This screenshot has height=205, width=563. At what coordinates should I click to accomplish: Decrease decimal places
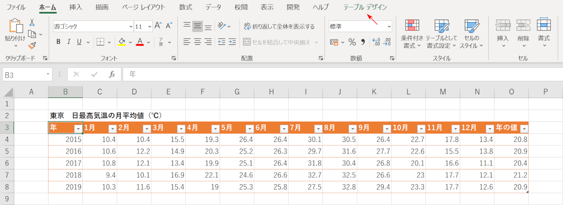(x=387, y=42)
